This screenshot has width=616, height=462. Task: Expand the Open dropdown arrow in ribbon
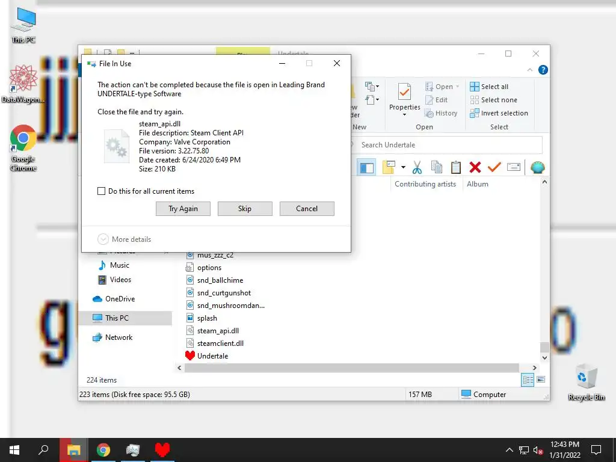[x=457, y=87]
